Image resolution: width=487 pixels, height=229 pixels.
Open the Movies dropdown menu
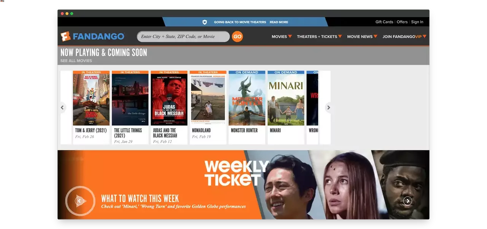click(x=282, y=36)
